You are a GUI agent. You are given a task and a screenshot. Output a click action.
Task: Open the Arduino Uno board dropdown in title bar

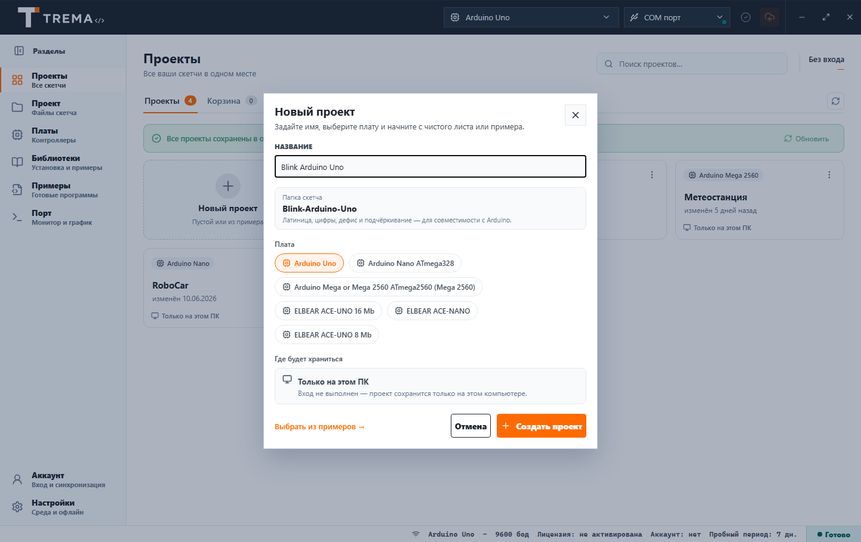[531, 17]
